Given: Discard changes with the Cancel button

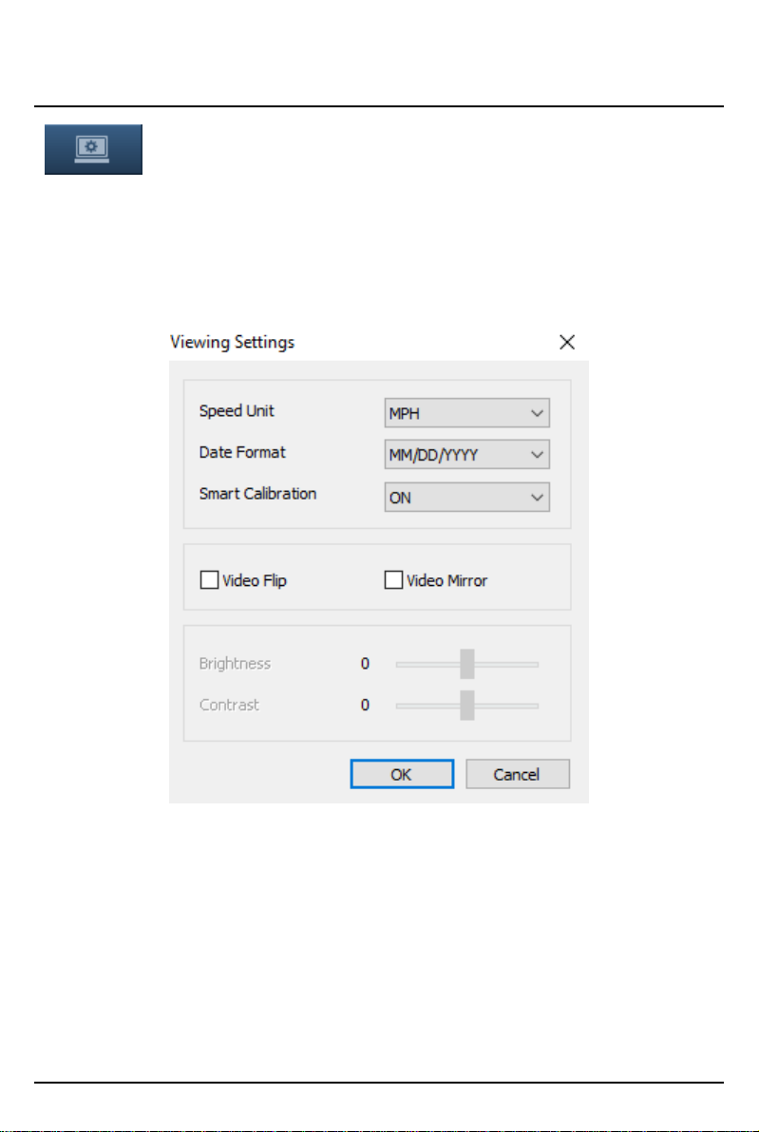Looking at the screenshot, I should (x=518, y=774).
